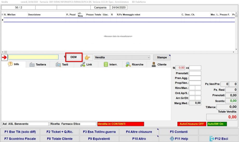Open the Tasti camera tab
This screenshot has height=142, width=239.
click(x=62, y=65)
